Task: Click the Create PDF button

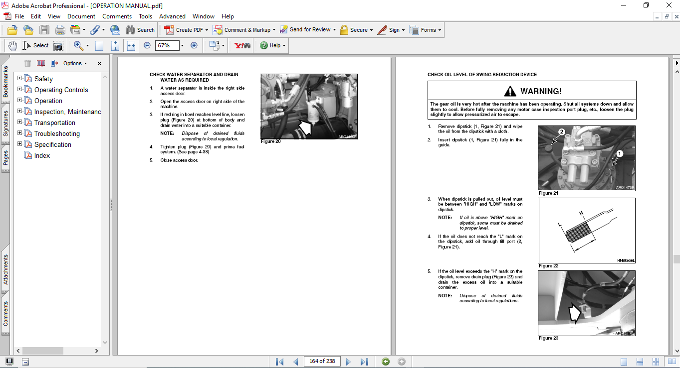Action: [x=184, y=30]
